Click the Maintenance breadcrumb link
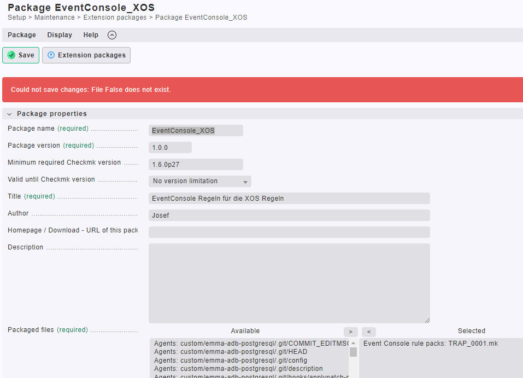This screenshot has height=378, width=523. click(x=55, y=18)
